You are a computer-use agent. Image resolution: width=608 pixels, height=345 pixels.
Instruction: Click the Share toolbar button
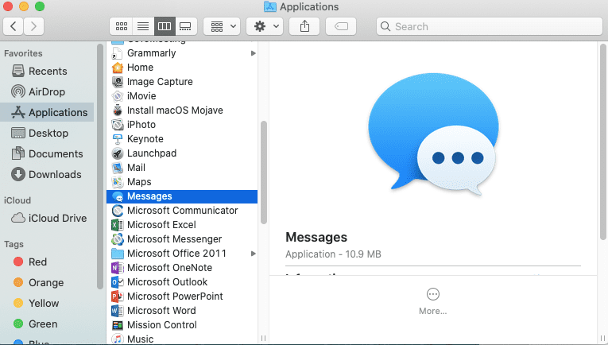[304, 26]
